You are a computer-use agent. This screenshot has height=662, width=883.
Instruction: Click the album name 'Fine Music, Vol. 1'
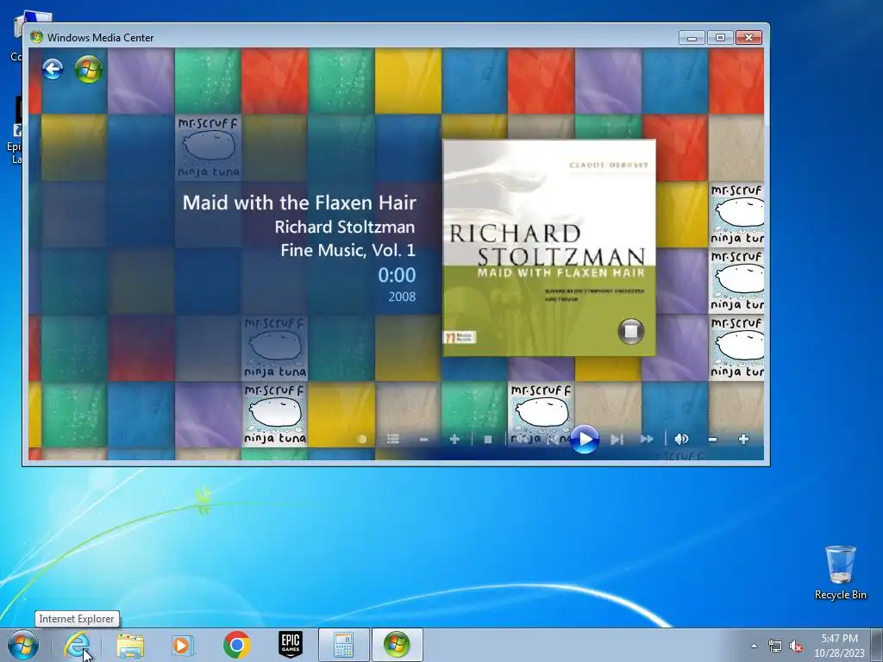tap(348, 250)
